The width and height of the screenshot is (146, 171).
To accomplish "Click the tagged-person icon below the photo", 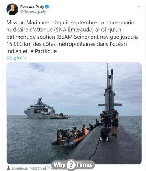I will (x=8, y=168).
